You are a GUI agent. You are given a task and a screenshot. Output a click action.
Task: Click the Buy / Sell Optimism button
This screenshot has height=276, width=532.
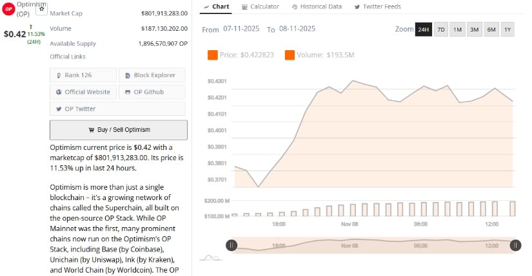pos(119,129)
